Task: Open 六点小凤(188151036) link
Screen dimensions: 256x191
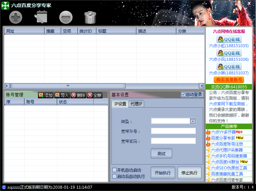Action: pyautogui.click(x=229, y=59)
